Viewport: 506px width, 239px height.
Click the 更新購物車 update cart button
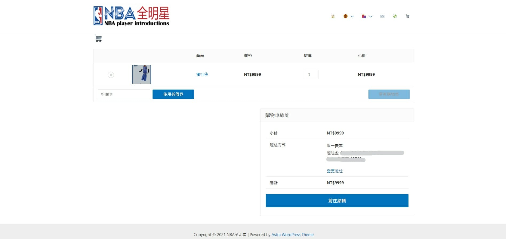click(x=389, y=94)
